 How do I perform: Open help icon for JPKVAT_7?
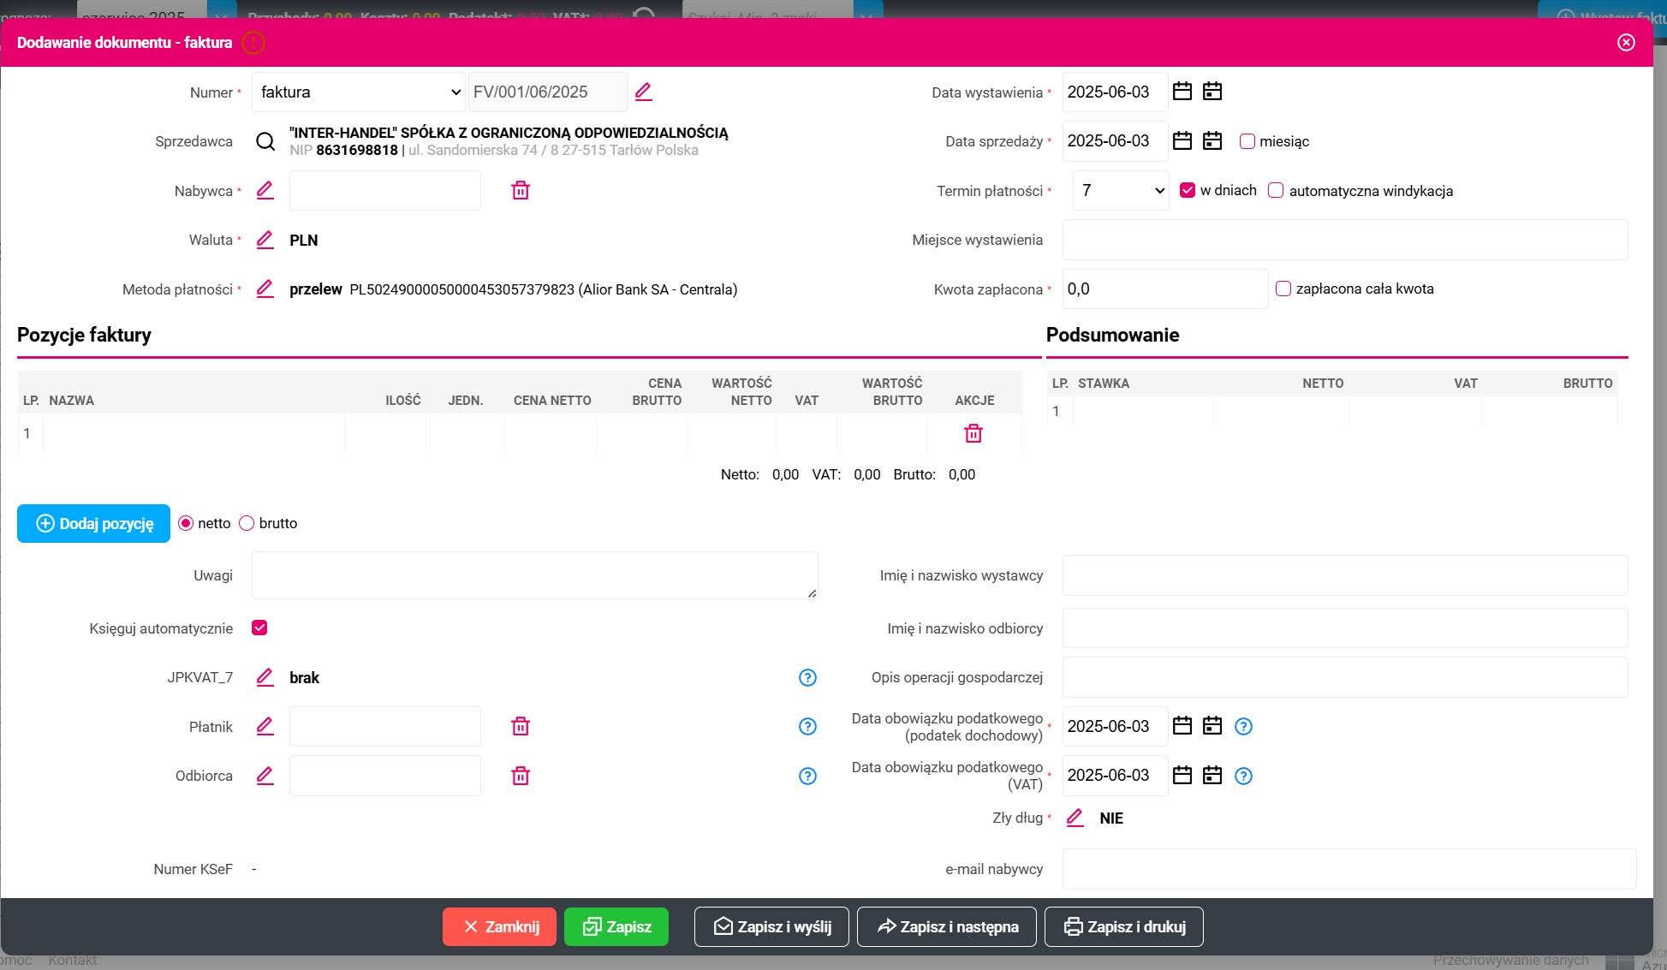coord(807,678)
